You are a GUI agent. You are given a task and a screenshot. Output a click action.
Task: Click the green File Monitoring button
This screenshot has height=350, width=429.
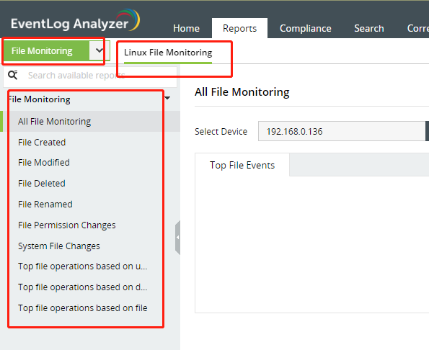point(46,50)
